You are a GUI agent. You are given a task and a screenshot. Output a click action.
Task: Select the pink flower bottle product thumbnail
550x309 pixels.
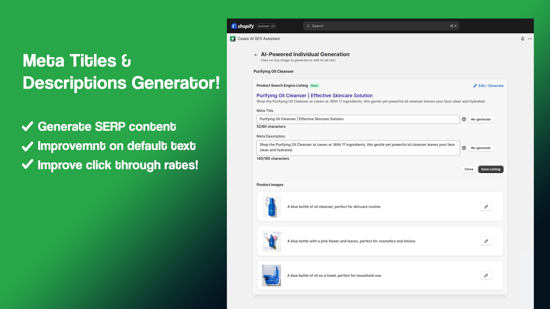(271, 241)
